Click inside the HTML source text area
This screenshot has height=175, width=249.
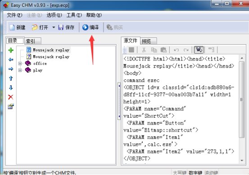(181, 109)
